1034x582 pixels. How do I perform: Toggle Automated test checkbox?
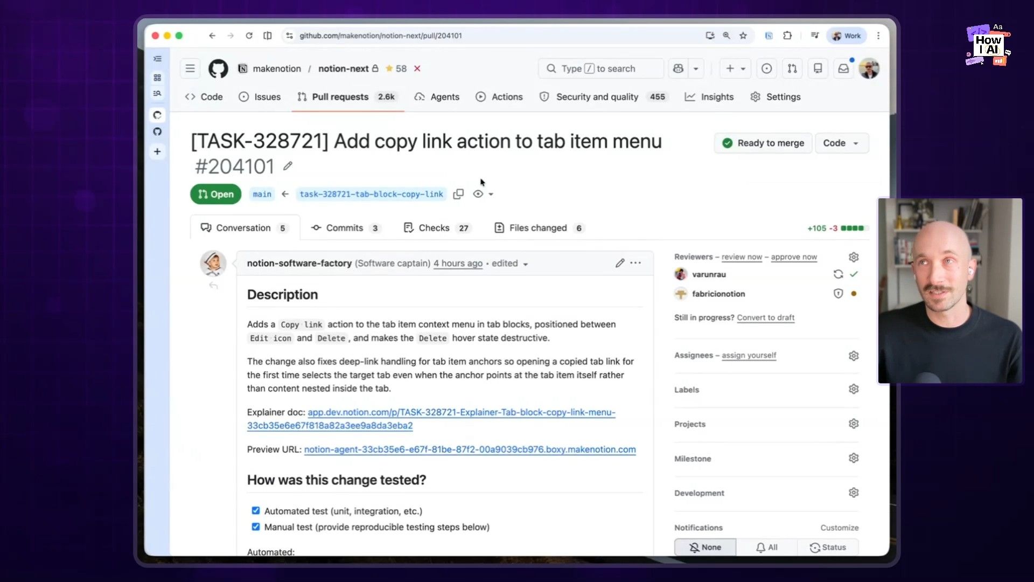point(256,510)
